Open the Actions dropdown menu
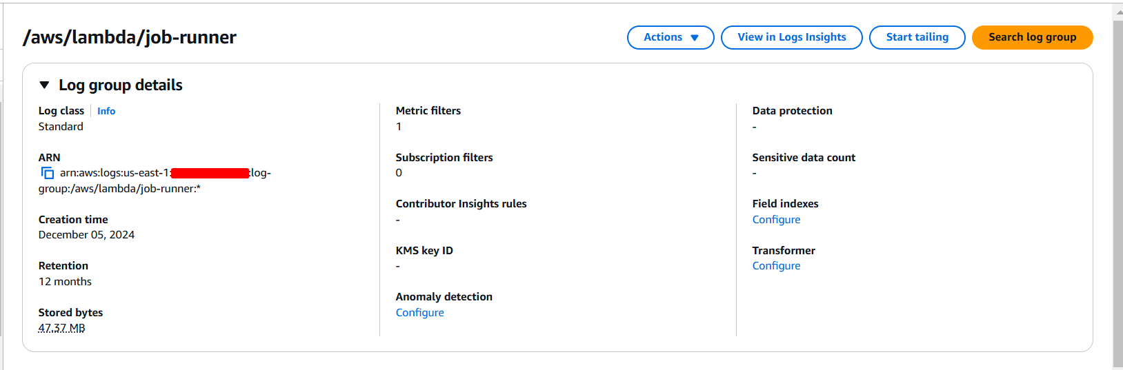The width and height of the screenshot is (1123, 370). (x=670, y=37)
